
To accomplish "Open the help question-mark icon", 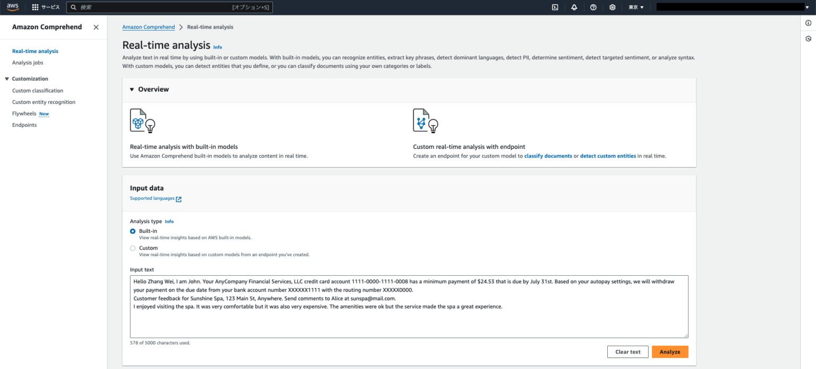I will click(593, 7).
